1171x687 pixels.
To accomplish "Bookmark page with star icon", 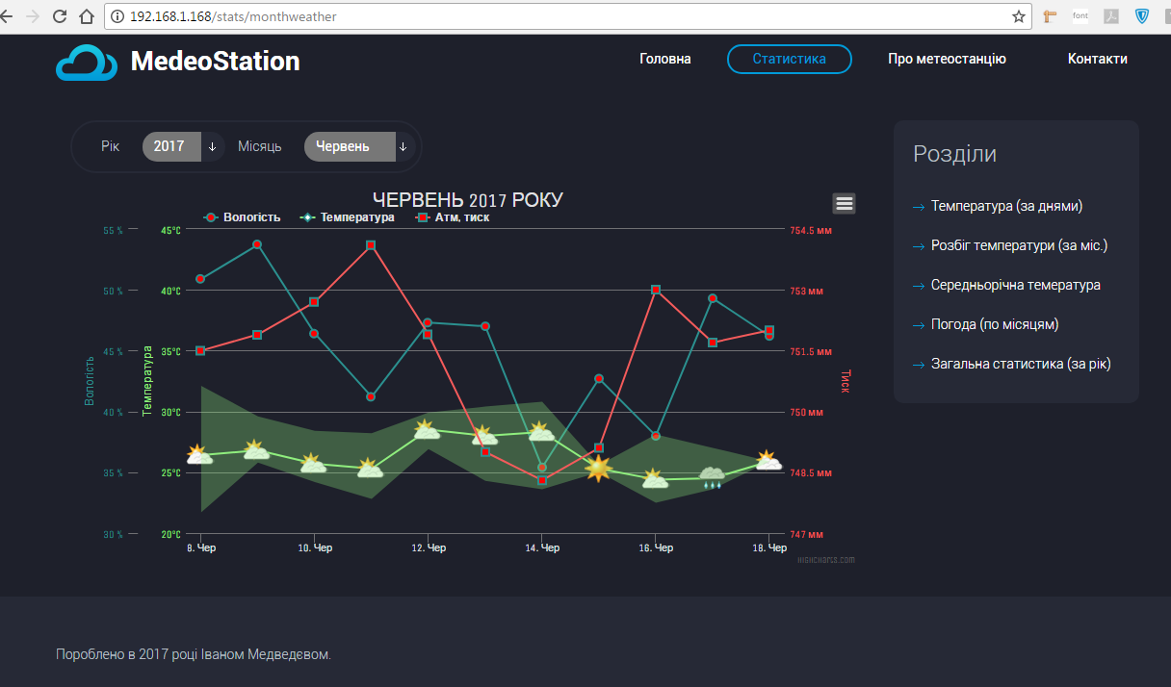I will click(x=1018, y=16).
